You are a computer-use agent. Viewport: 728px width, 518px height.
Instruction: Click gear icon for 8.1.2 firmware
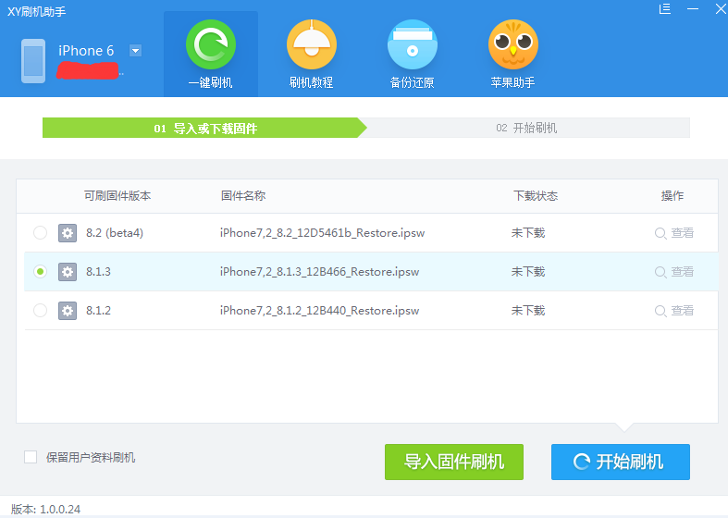68,311
